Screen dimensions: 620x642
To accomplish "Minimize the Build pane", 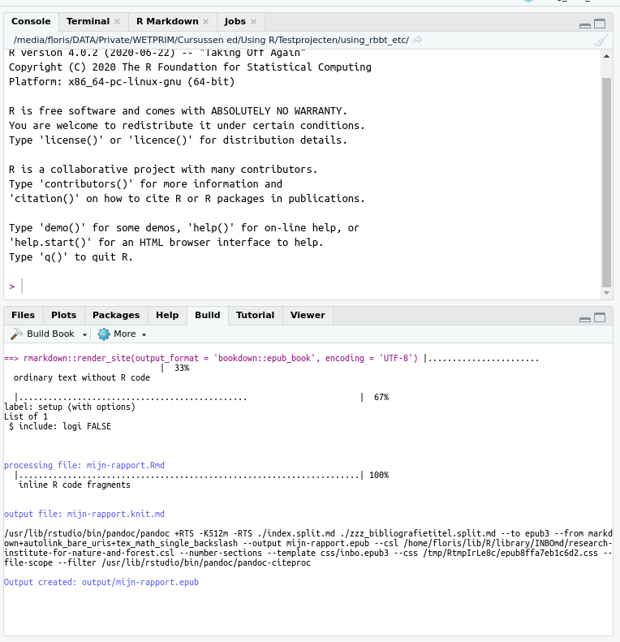I will (x=585, y=319).
